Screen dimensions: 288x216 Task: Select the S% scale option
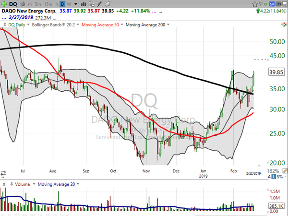click(280, 177)
